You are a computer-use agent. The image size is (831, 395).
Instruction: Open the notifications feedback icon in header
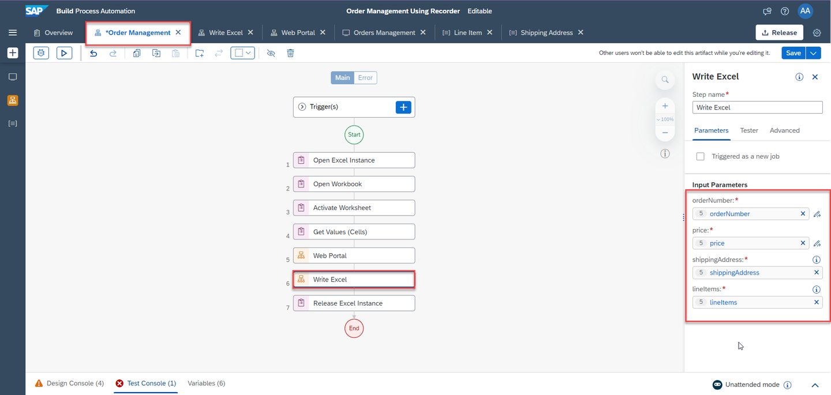coord(767,11)
